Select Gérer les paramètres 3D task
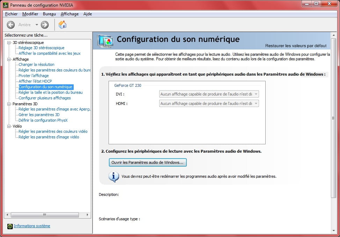340x237 pixels. 39,115
